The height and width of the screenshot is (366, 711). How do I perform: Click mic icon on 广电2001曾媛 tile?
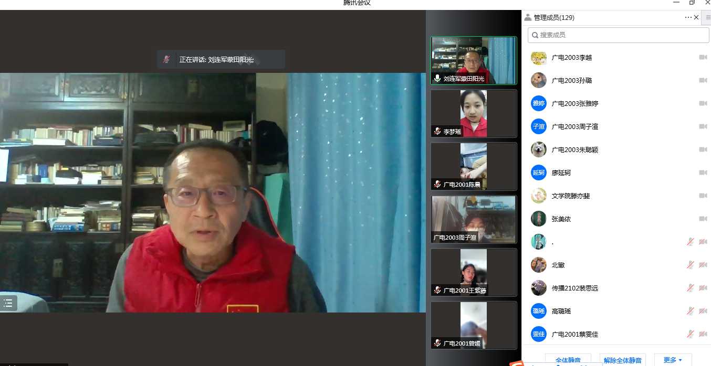pyautogui.click(x=437, y=343)
